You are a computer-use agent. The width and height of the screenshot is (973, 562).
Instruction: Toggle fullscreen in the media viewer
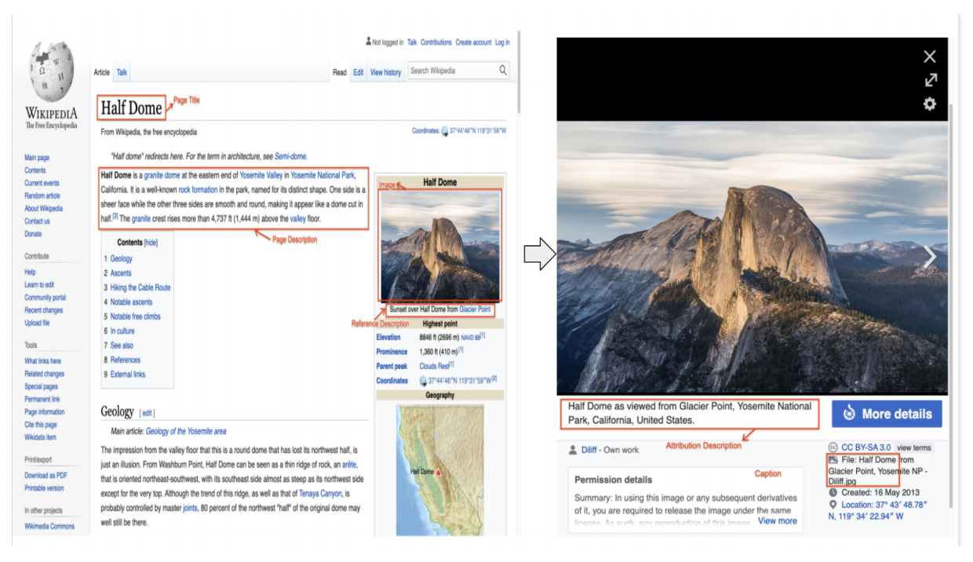tap(930, 80)
